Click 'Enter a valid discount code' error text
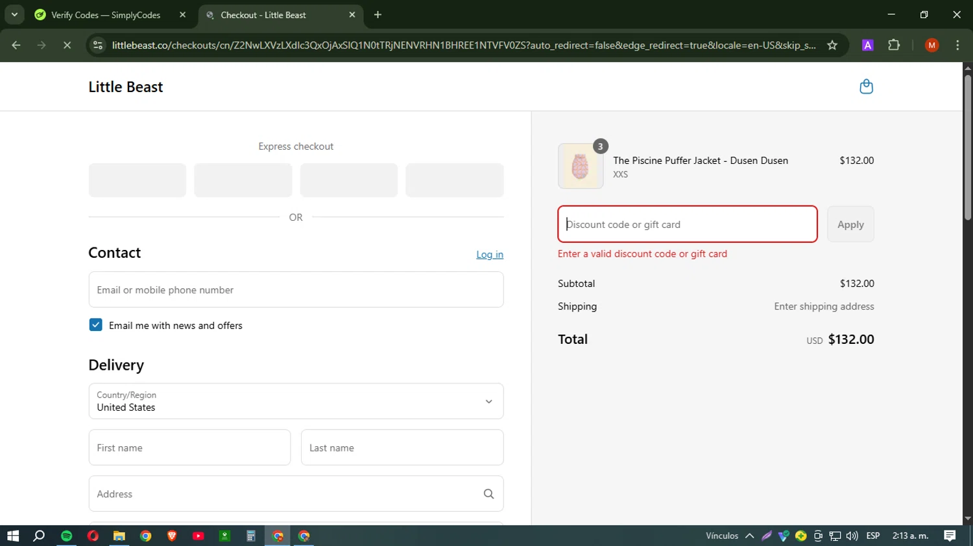The width and height of the screenshot is (973, 546). pyautogui.click(x=642, y=254)
